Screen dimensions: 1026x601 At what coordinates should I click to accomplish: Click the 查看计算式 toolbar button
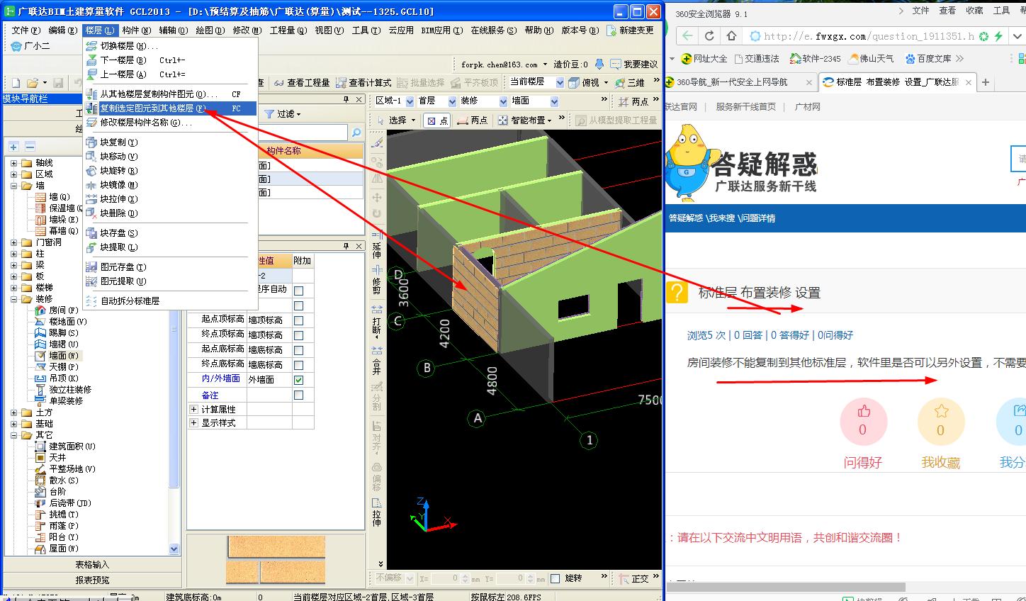pos(364,83)
